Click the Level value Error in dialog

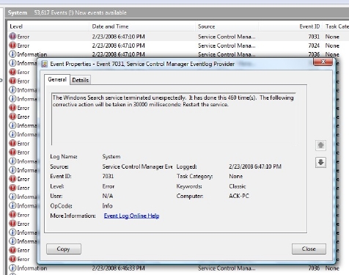pyautogui.click(x=109, y=186)
